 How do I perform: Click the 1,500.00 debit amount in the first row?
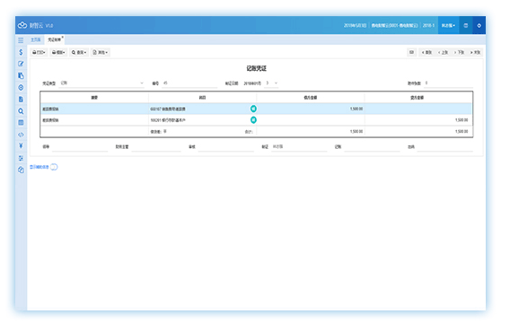pos(356,109)
